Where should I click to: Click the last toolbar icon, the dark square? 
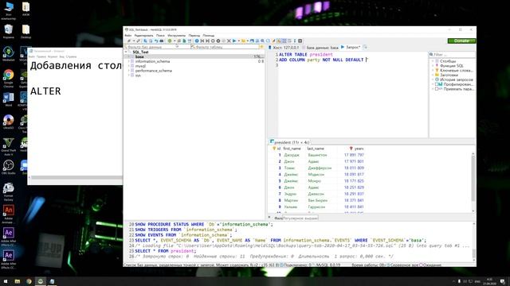coord(300,41)
